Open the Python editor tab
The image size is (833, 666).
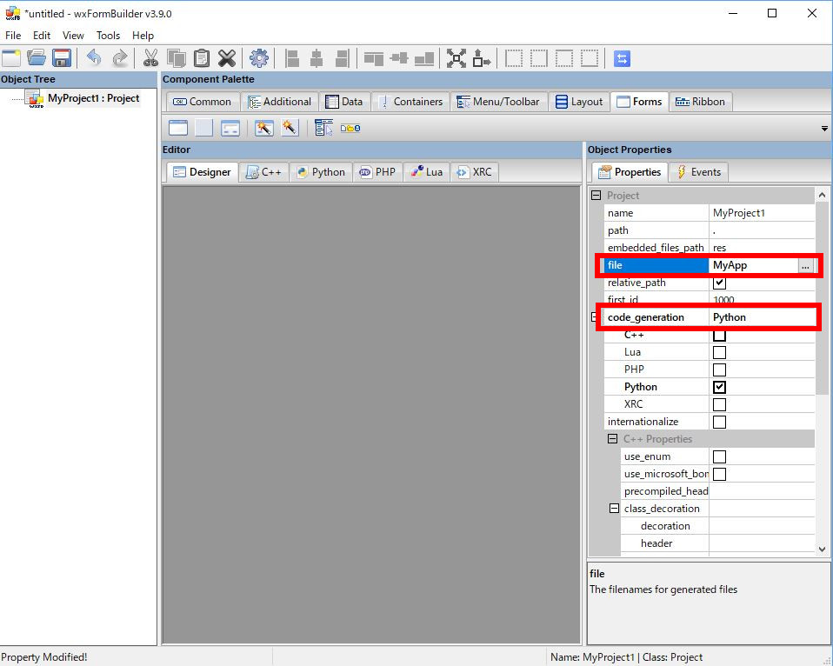pos(321,172)
